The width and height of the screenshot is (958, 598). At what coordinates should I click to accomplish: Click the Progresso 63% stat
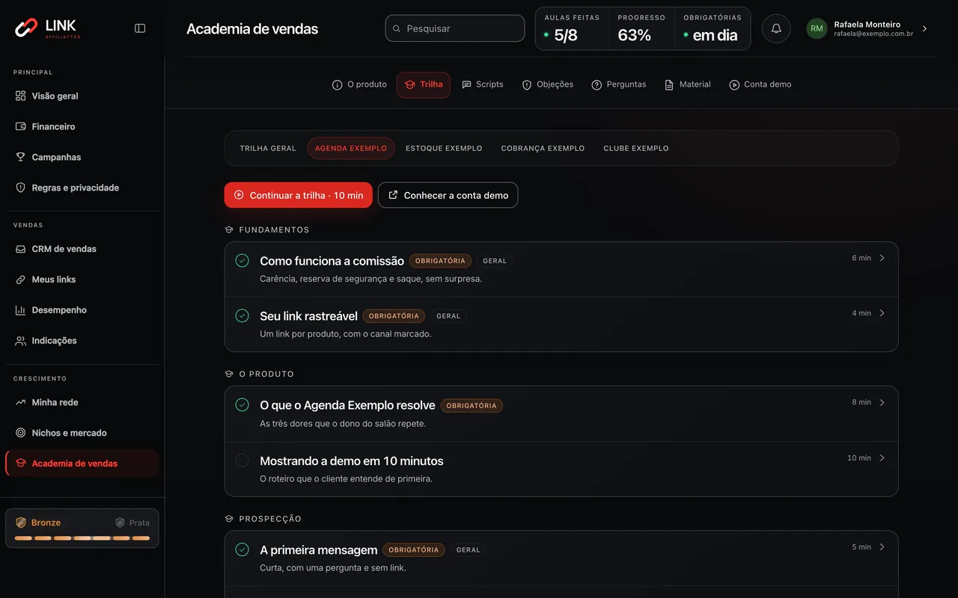[x=642, y=28]
